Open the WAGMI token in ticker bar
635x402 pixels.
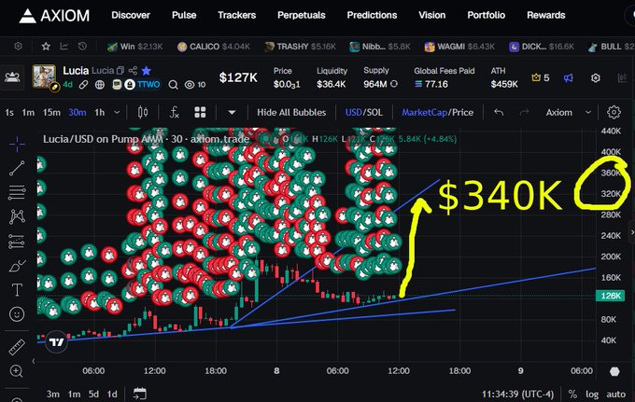coord(459,47)
